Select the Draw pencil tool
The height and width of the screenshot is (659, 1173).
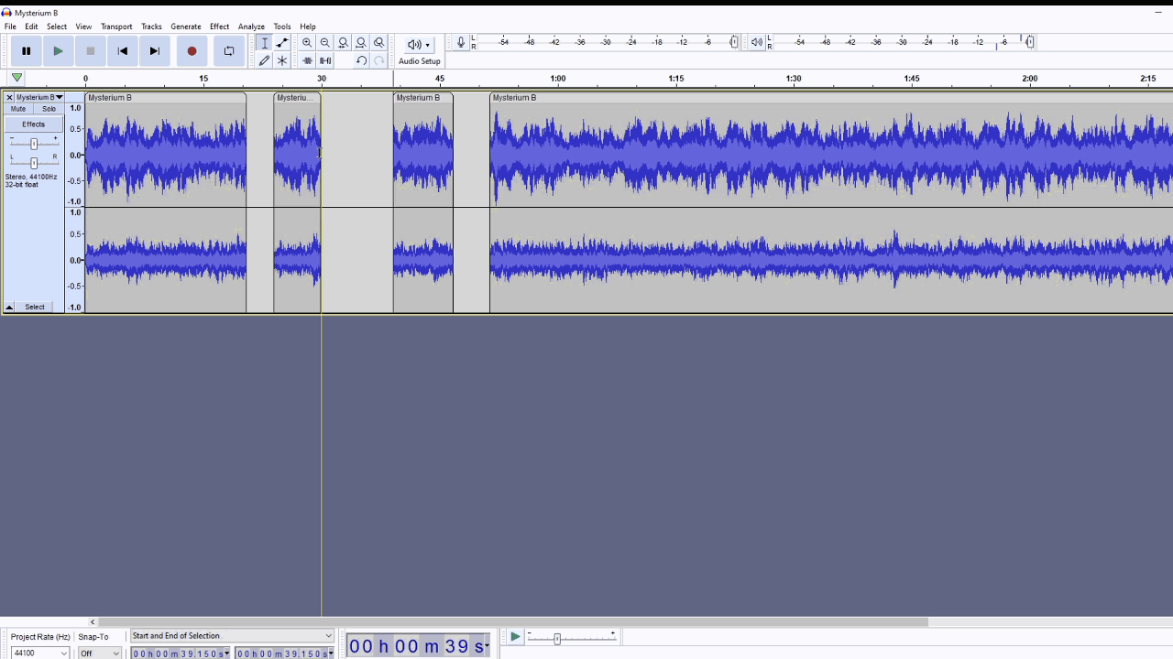pyautogui.click(x=264, y=60)
